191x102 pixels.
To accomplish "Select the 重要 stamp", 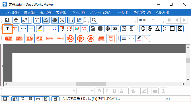I will [x=9, y=39].
